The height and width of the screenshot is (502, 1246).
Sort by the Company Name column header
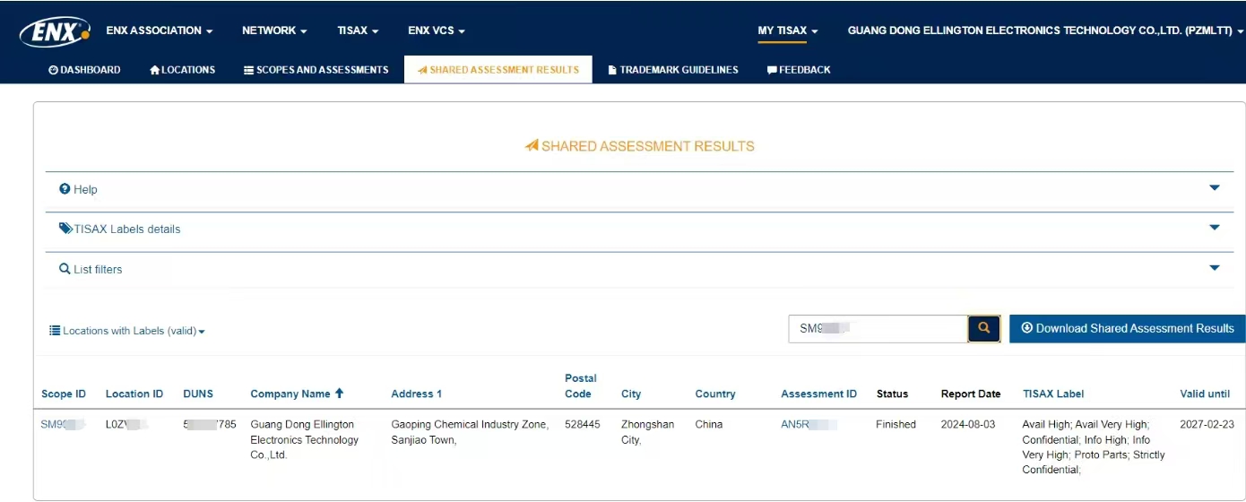[x=290, y=394]
